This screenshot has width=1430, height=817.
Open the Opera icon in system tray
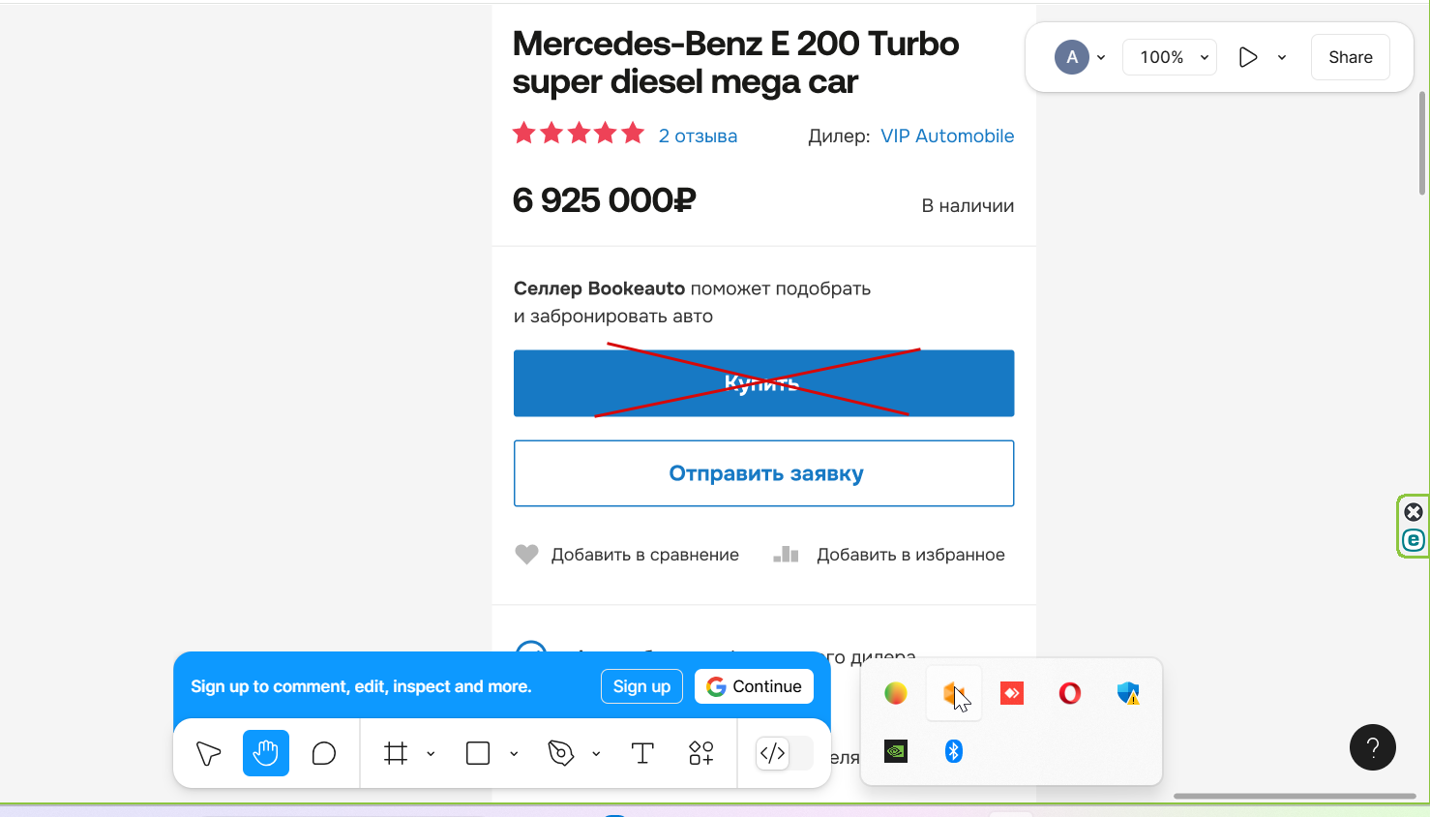[x=1070, y=693]
